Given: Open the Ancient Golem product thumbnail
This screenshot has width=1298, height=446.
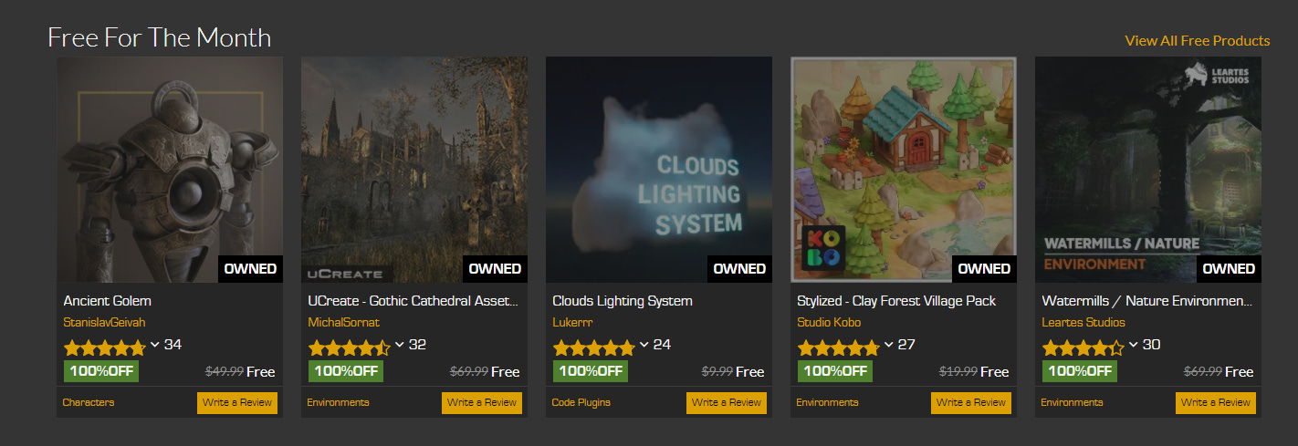Looking at the screenshot, I should click(x=170, y=170).
